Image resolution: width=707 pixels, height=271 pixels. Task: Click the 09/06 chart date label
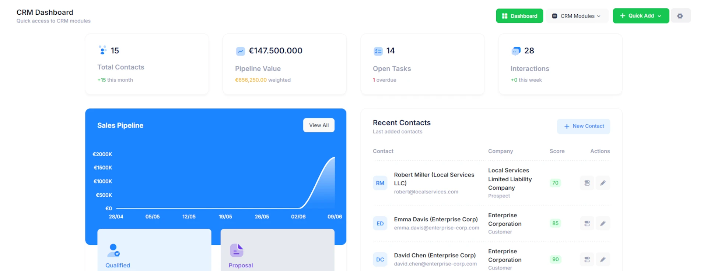[335, 217]
